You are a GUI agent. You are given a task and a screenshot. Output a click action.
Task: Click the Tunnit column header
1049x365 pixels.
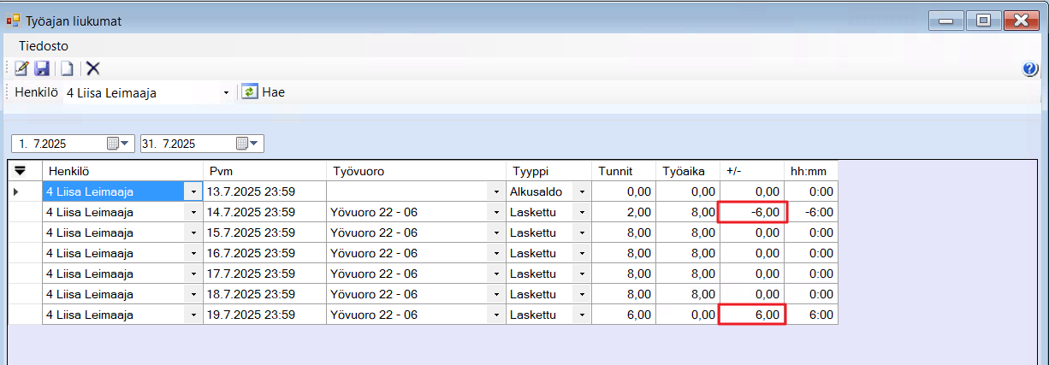[623, 171]
